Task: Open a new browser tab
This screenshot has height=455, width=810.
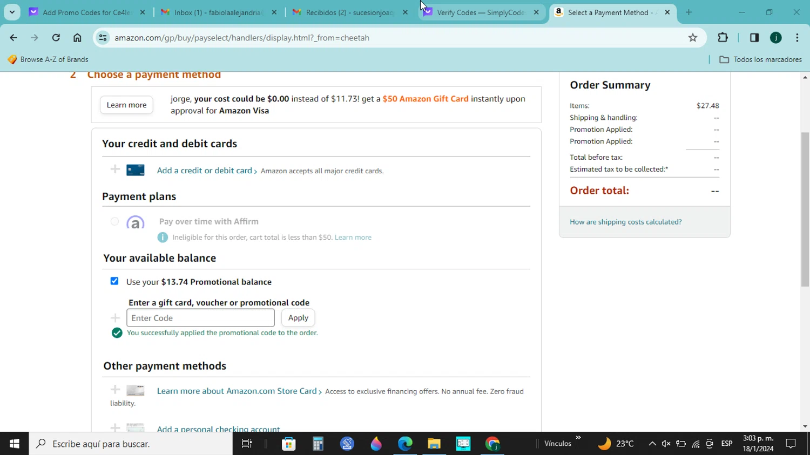Action: pos(688,12)
